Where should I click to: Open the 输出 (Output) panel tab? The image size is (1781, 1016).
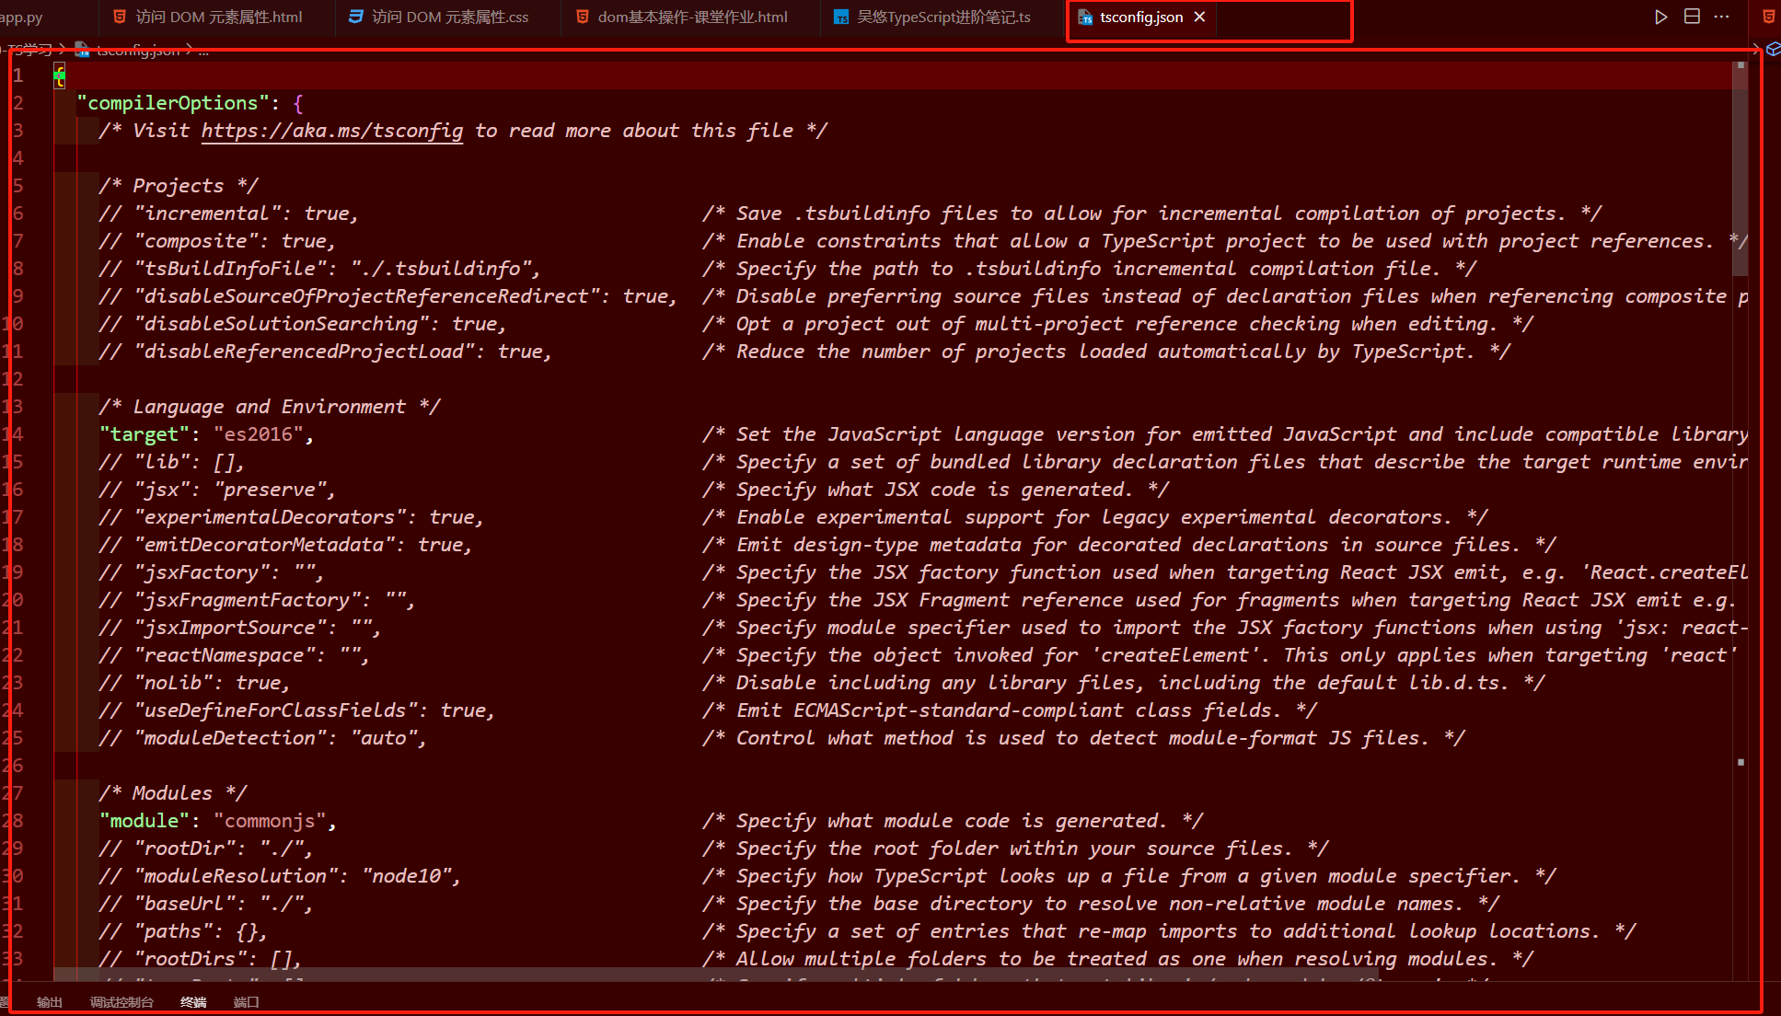[x=50, y=1002]
